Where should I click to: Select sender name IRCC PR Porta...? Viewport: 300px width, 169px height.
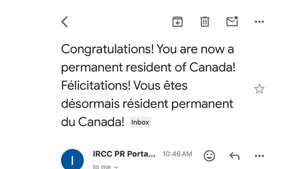coord(124,154)
